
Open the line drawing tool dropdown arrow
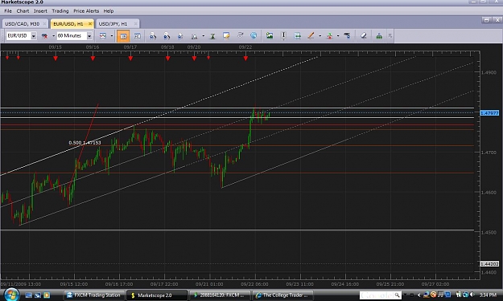point(320,36)
